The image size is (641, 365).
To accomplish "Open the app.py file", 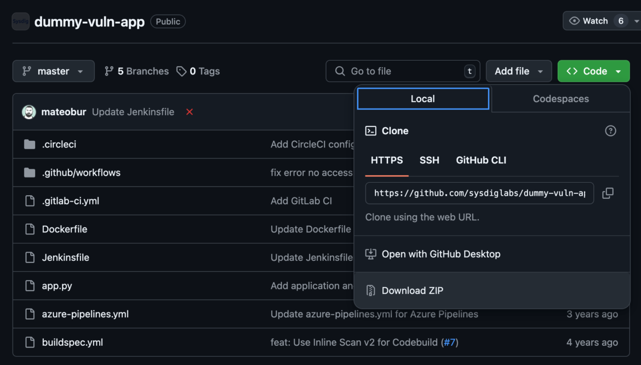I will click(x=57, y=286).
